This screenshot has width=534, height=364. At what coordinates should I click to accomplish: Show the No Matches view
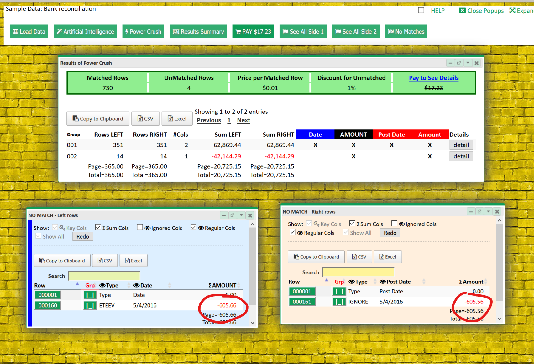[x=406, y=31]
